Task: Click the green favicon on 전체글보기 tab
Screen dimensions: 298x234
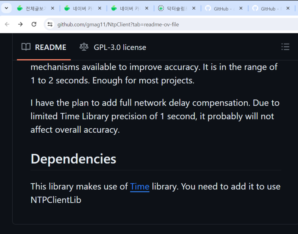Action: 19,8
